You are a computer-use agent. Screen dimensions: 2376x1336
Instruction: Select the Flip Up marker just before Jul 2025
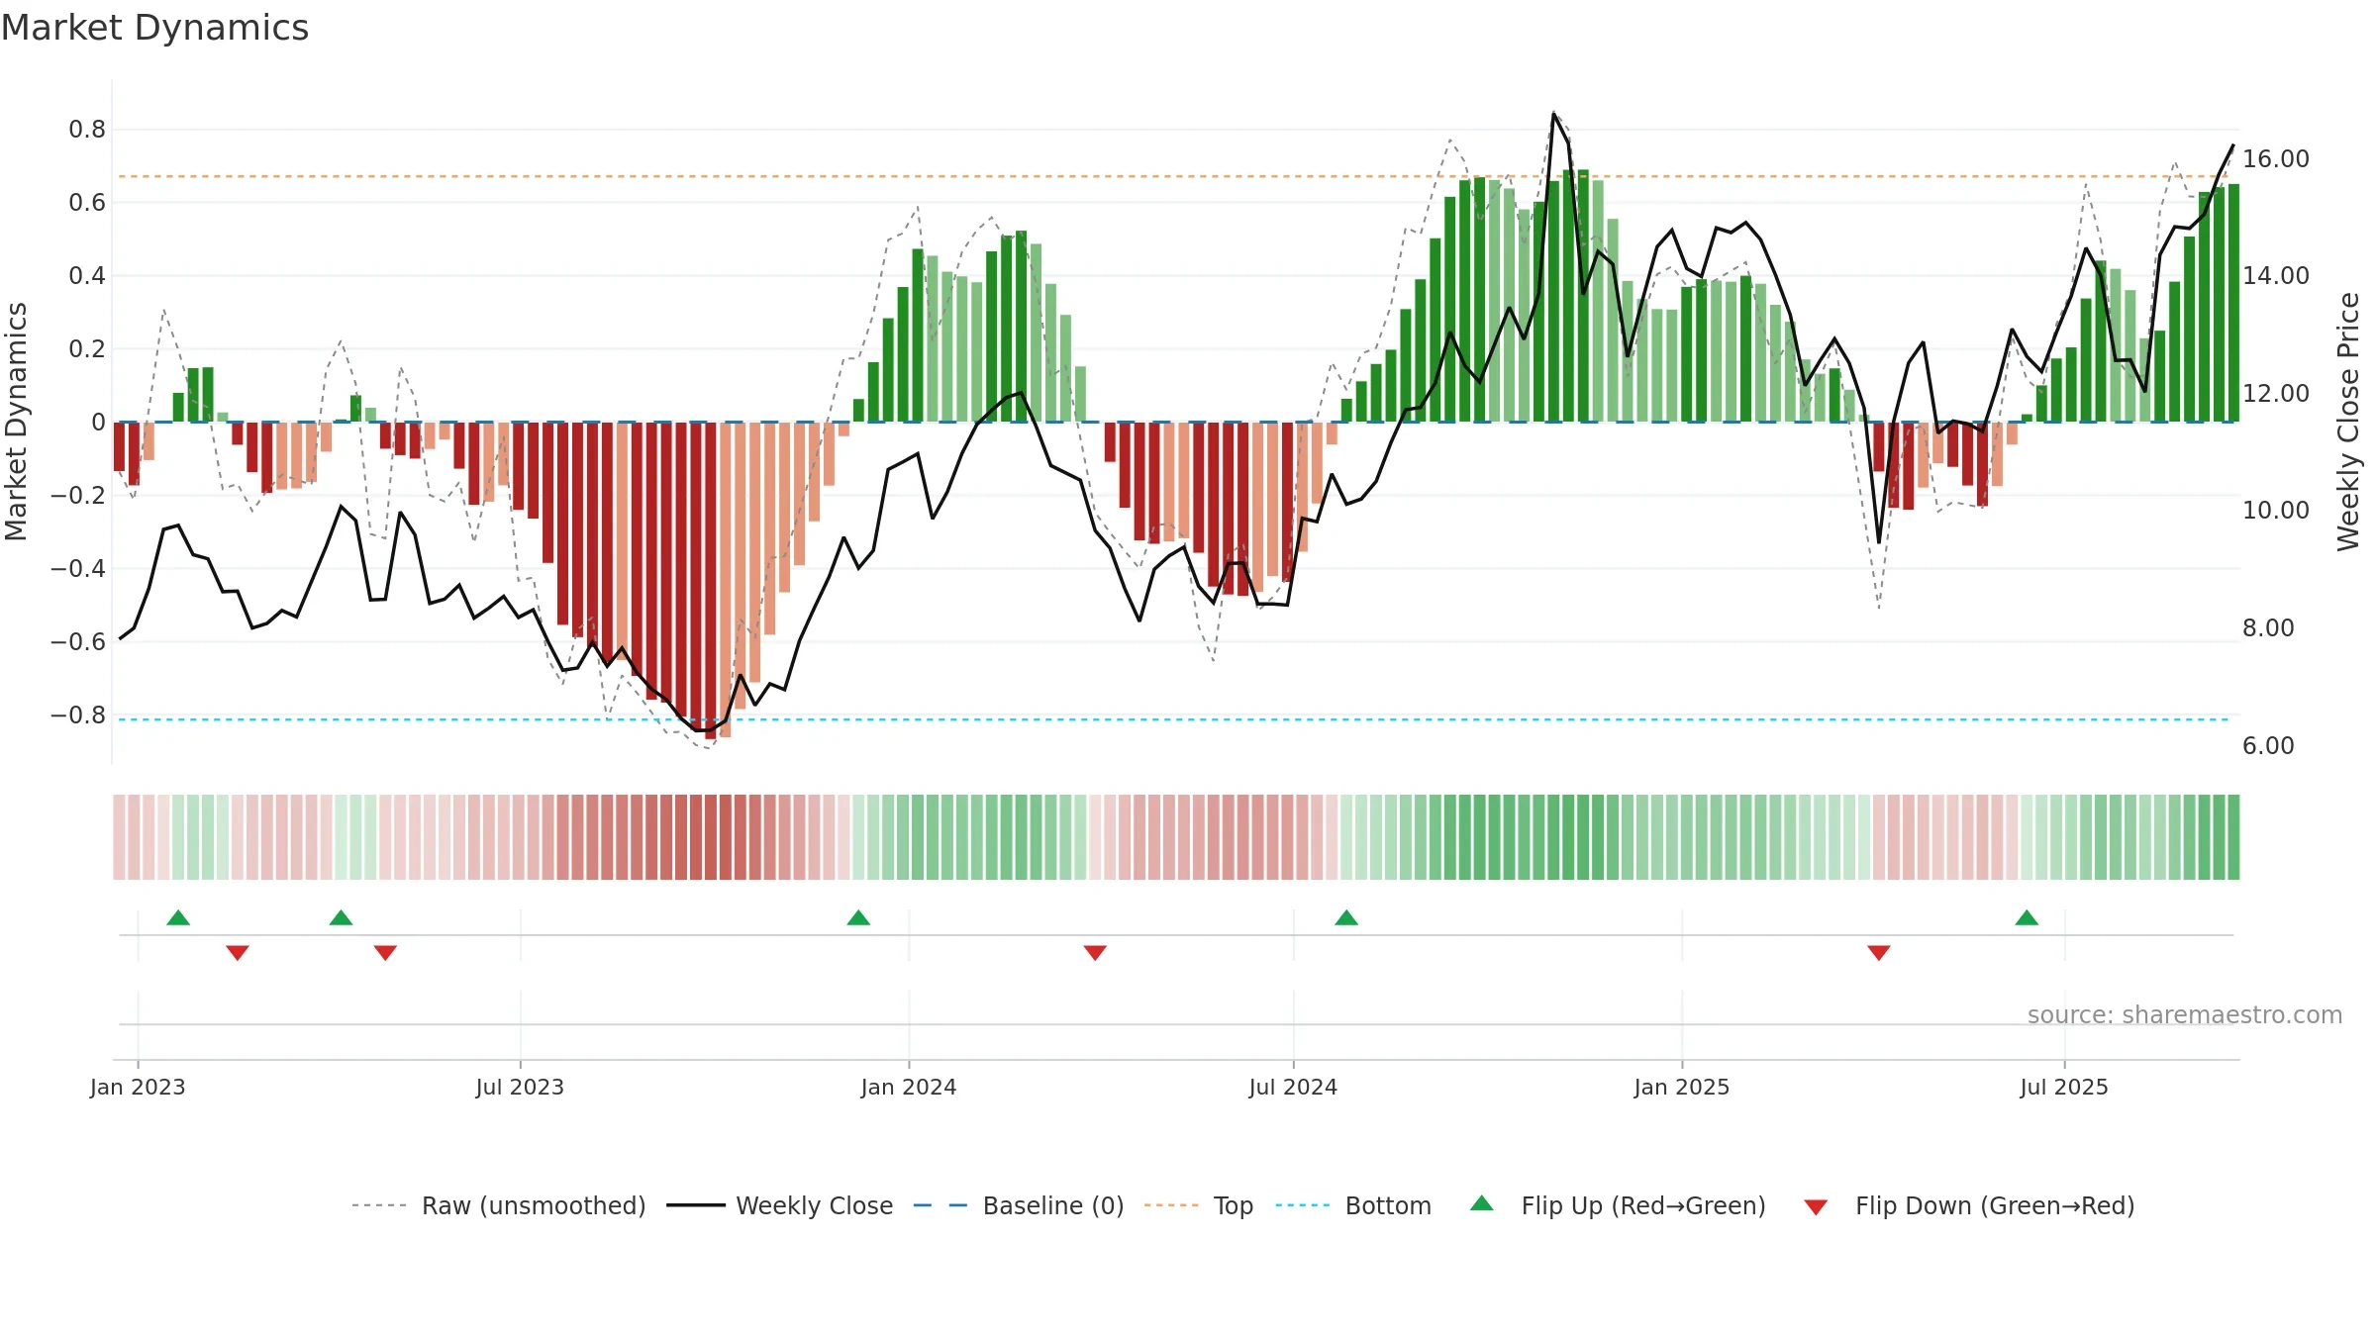coord(2027,917)
